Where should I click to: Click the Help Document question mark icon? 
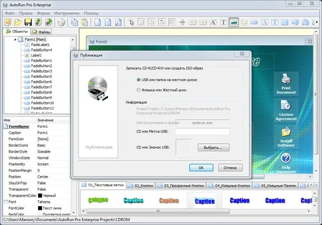286,158
